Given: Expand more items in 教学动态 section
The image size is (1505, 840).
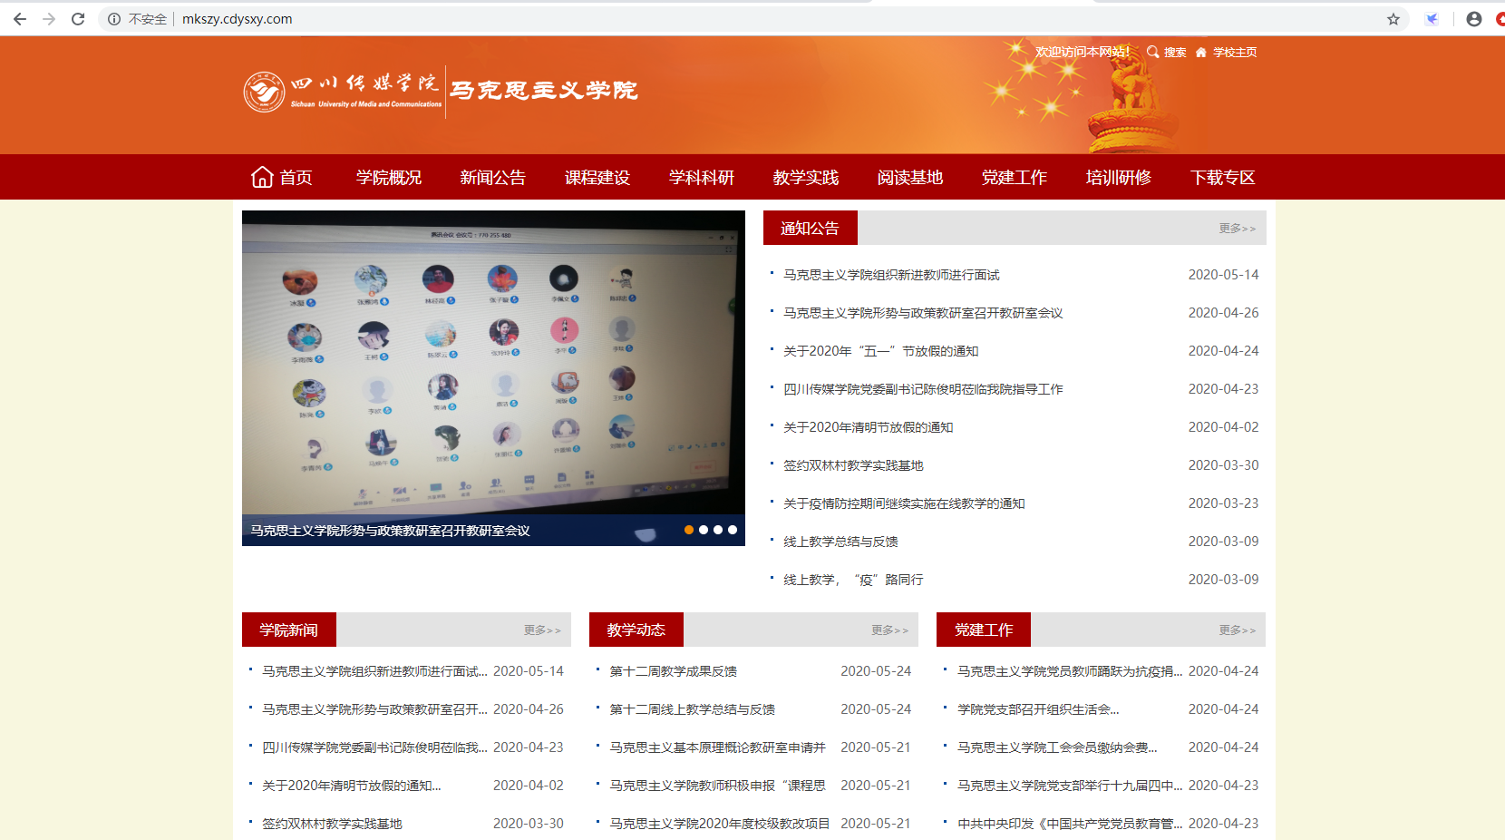Looking at the screenshot, I should (x=889, y=630).
